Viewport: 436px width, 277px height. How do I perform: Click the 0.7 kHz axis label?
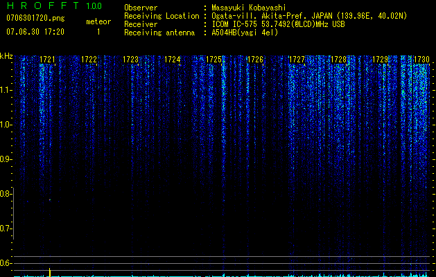coord(6,229)
